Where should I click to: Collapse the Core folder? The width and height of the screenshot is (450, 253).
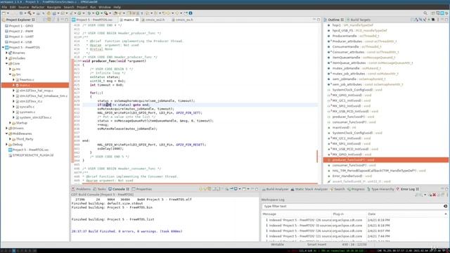point(6,64)
